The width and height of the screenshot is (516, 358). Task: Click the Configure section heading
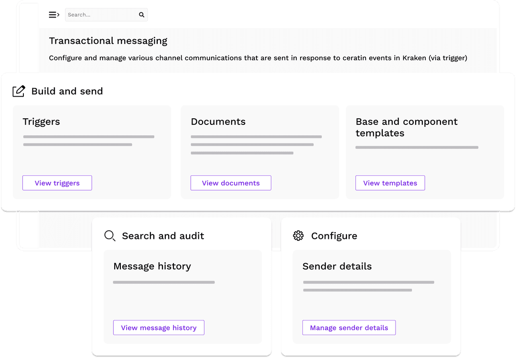(334, 235)
